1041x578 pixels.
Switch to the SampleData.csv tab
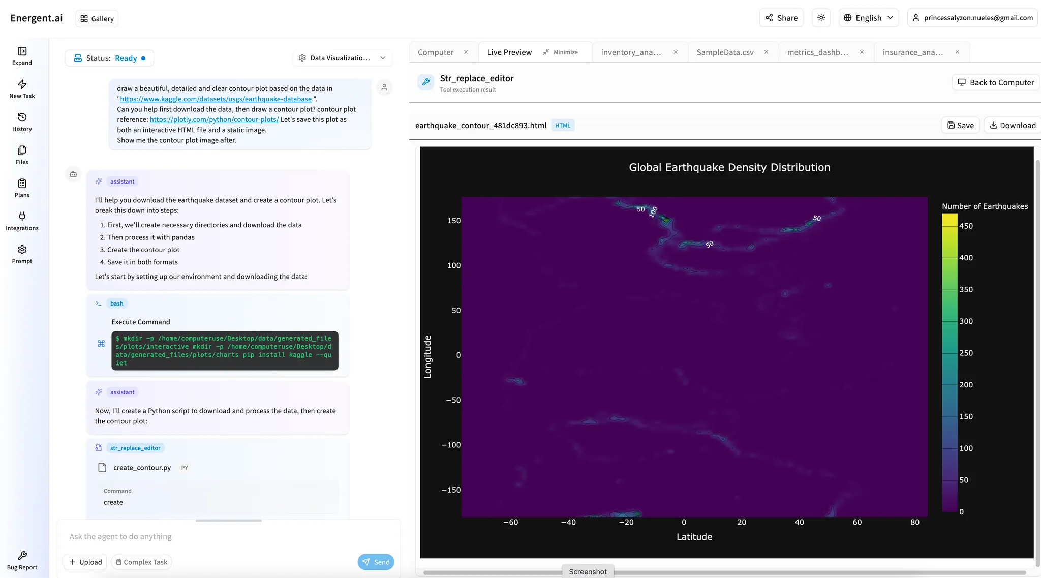(x=724, y=52)
